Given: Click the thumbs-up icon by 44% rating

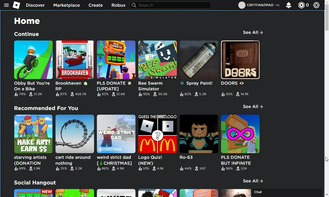Looking at the screenshot, I should point(182,169).
